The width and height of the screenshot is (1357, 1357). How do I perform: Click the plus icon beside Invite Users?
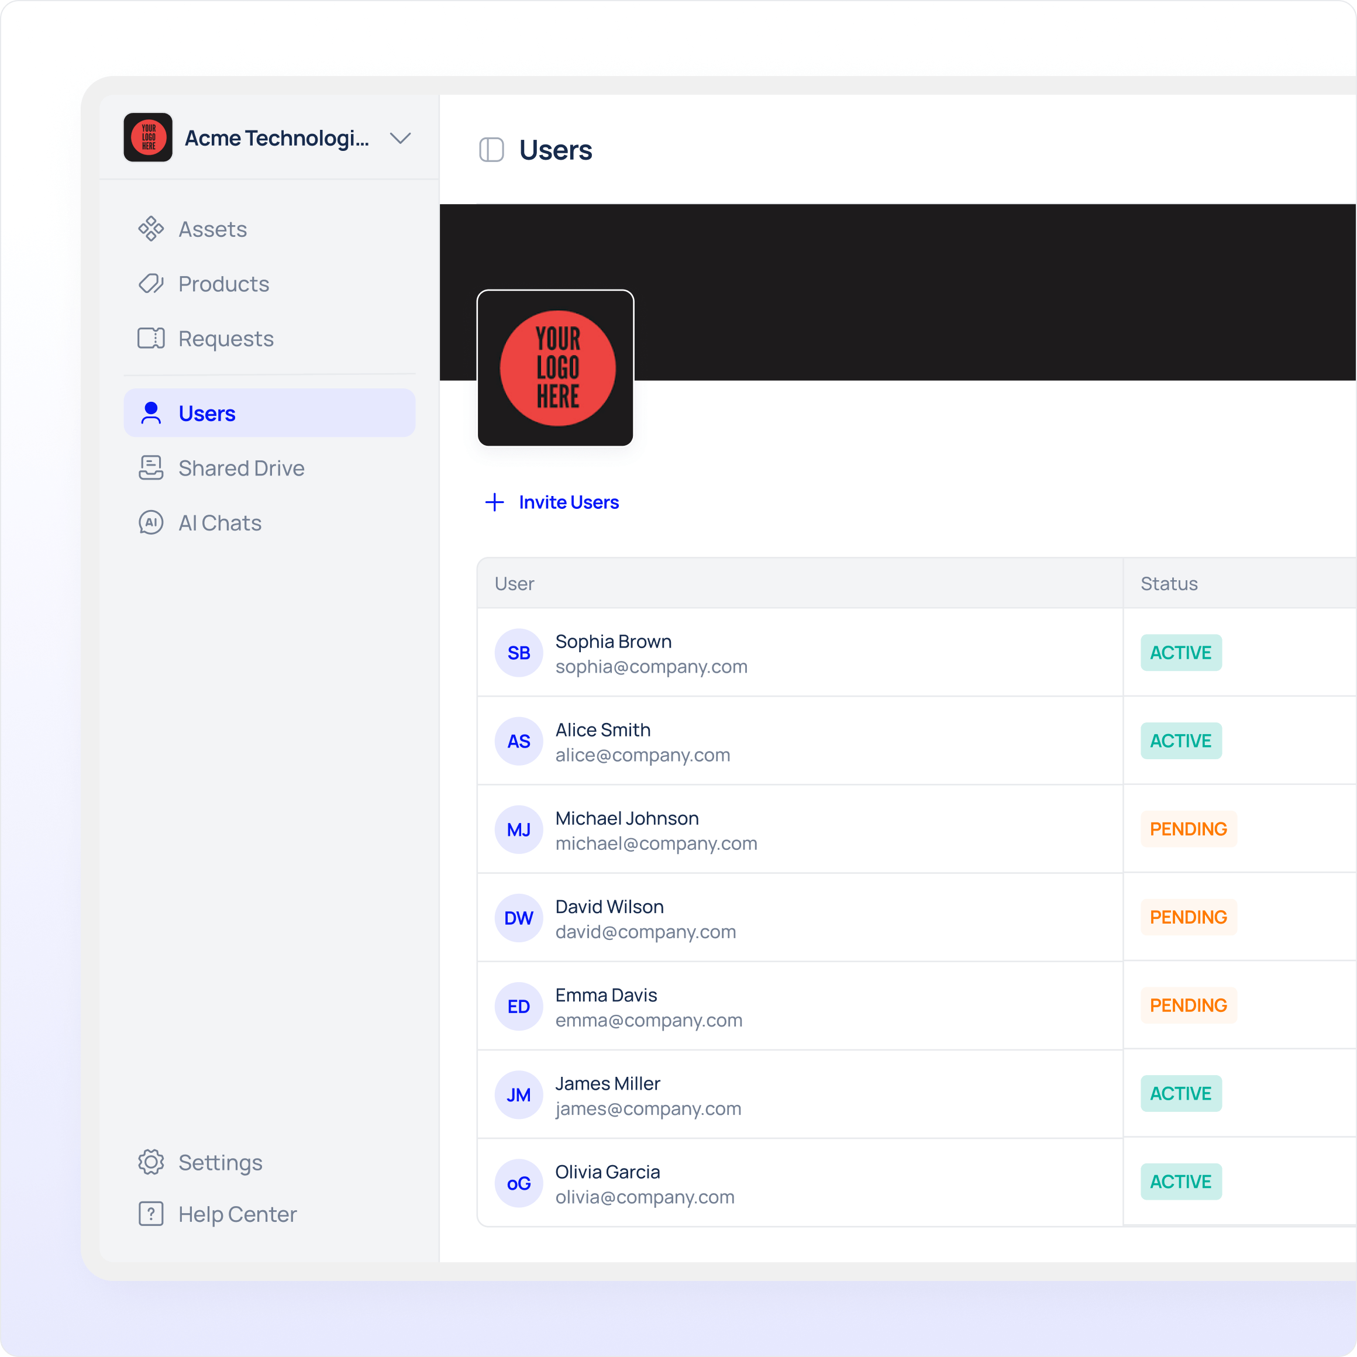[494, 502]
